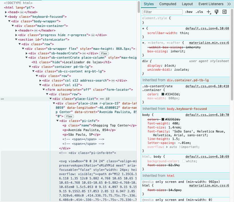Viewport: 234px width, 202px height.
Task: Open the rendering emulations paintbrush icon
Action: pyautogui.click(x=217, y=12)
